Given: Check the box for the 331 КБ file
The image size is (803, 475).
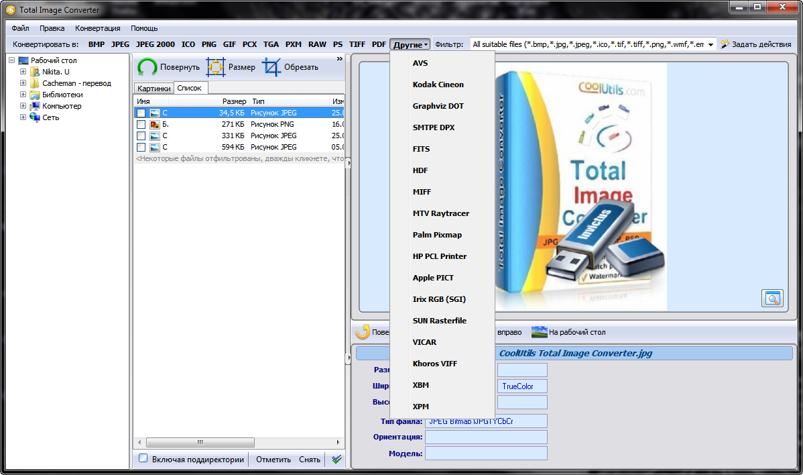Looking at the screenshot, I should coord(141,136).
